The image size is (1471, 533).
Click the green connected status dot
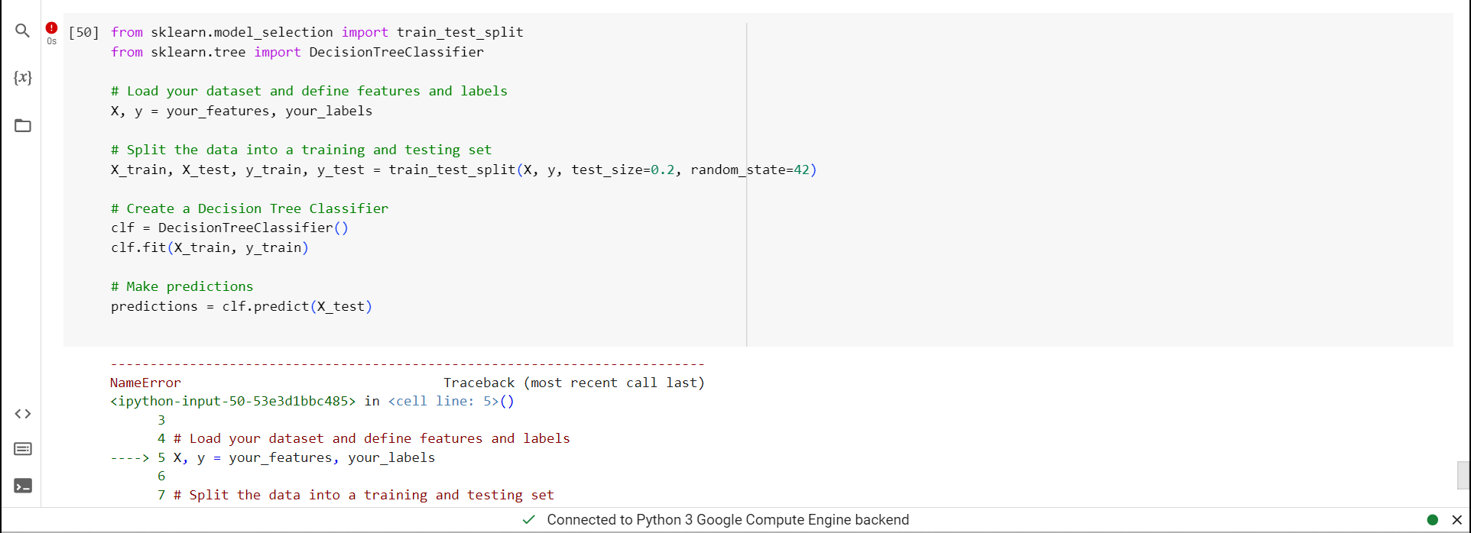click(1433, 520)
